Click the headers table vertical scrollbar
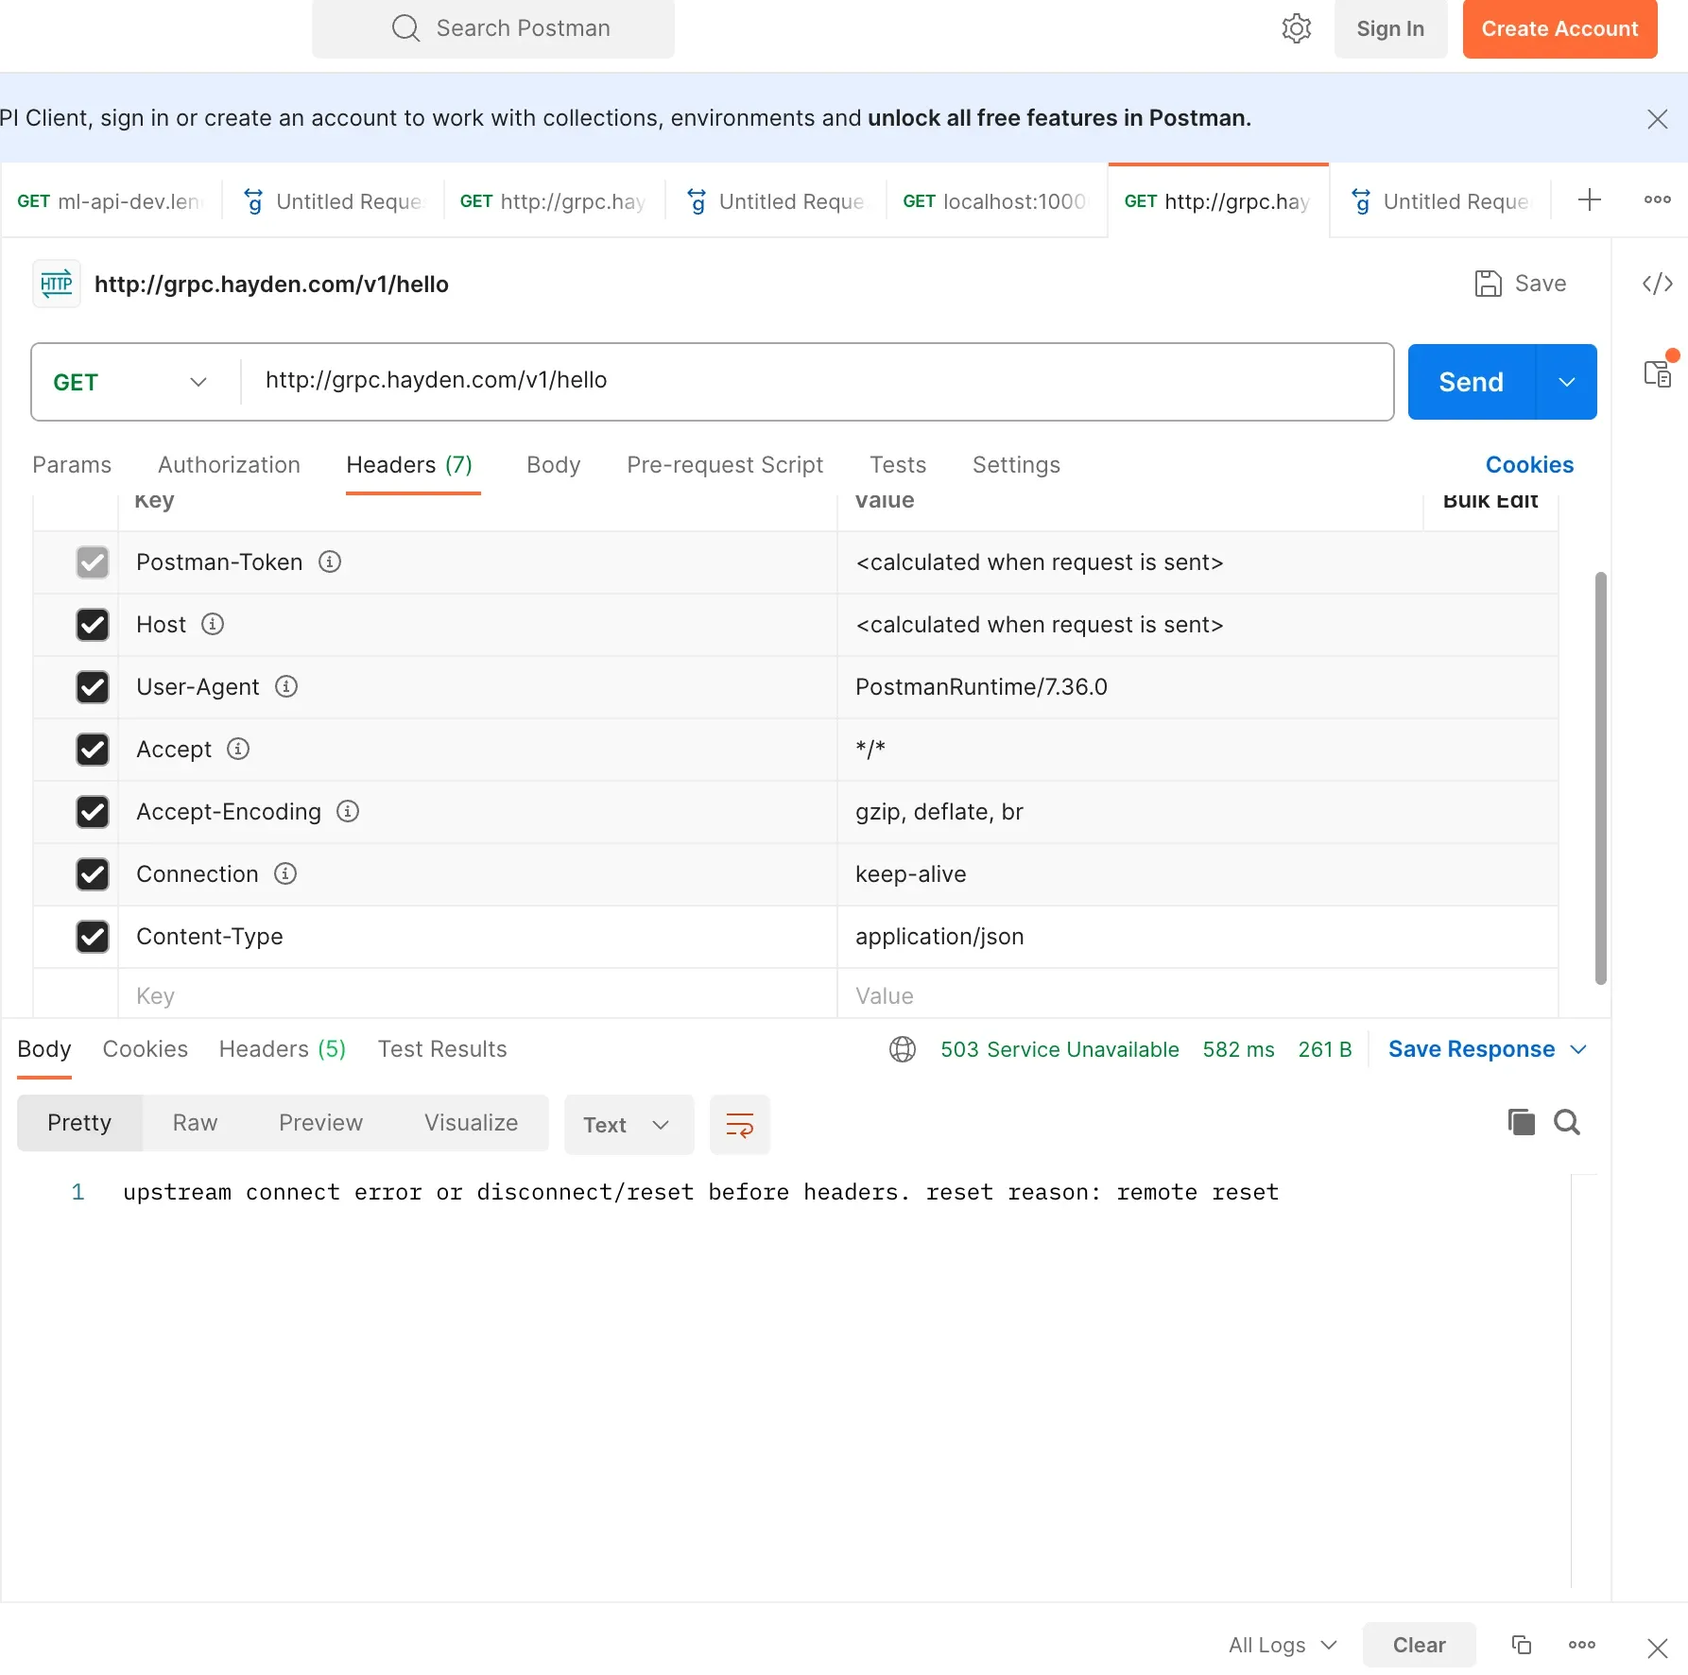The image size is (1688, 1675). 1601,777
